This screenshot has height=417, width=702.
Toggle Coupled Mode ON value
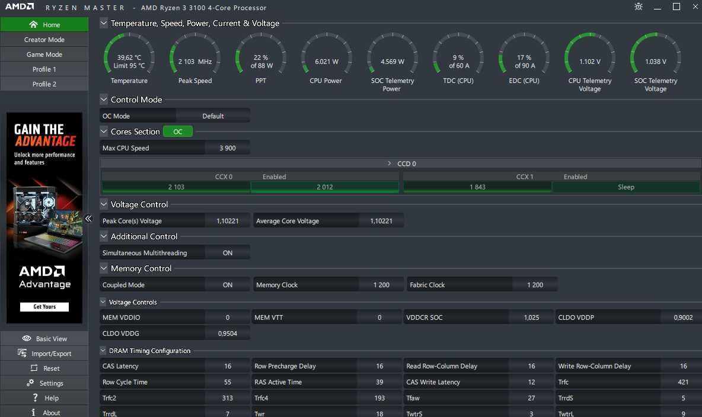(228, 284)
